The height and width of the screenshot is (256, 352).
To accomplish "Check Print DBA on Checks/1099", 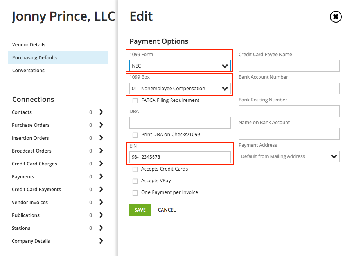I will point(135,135).
